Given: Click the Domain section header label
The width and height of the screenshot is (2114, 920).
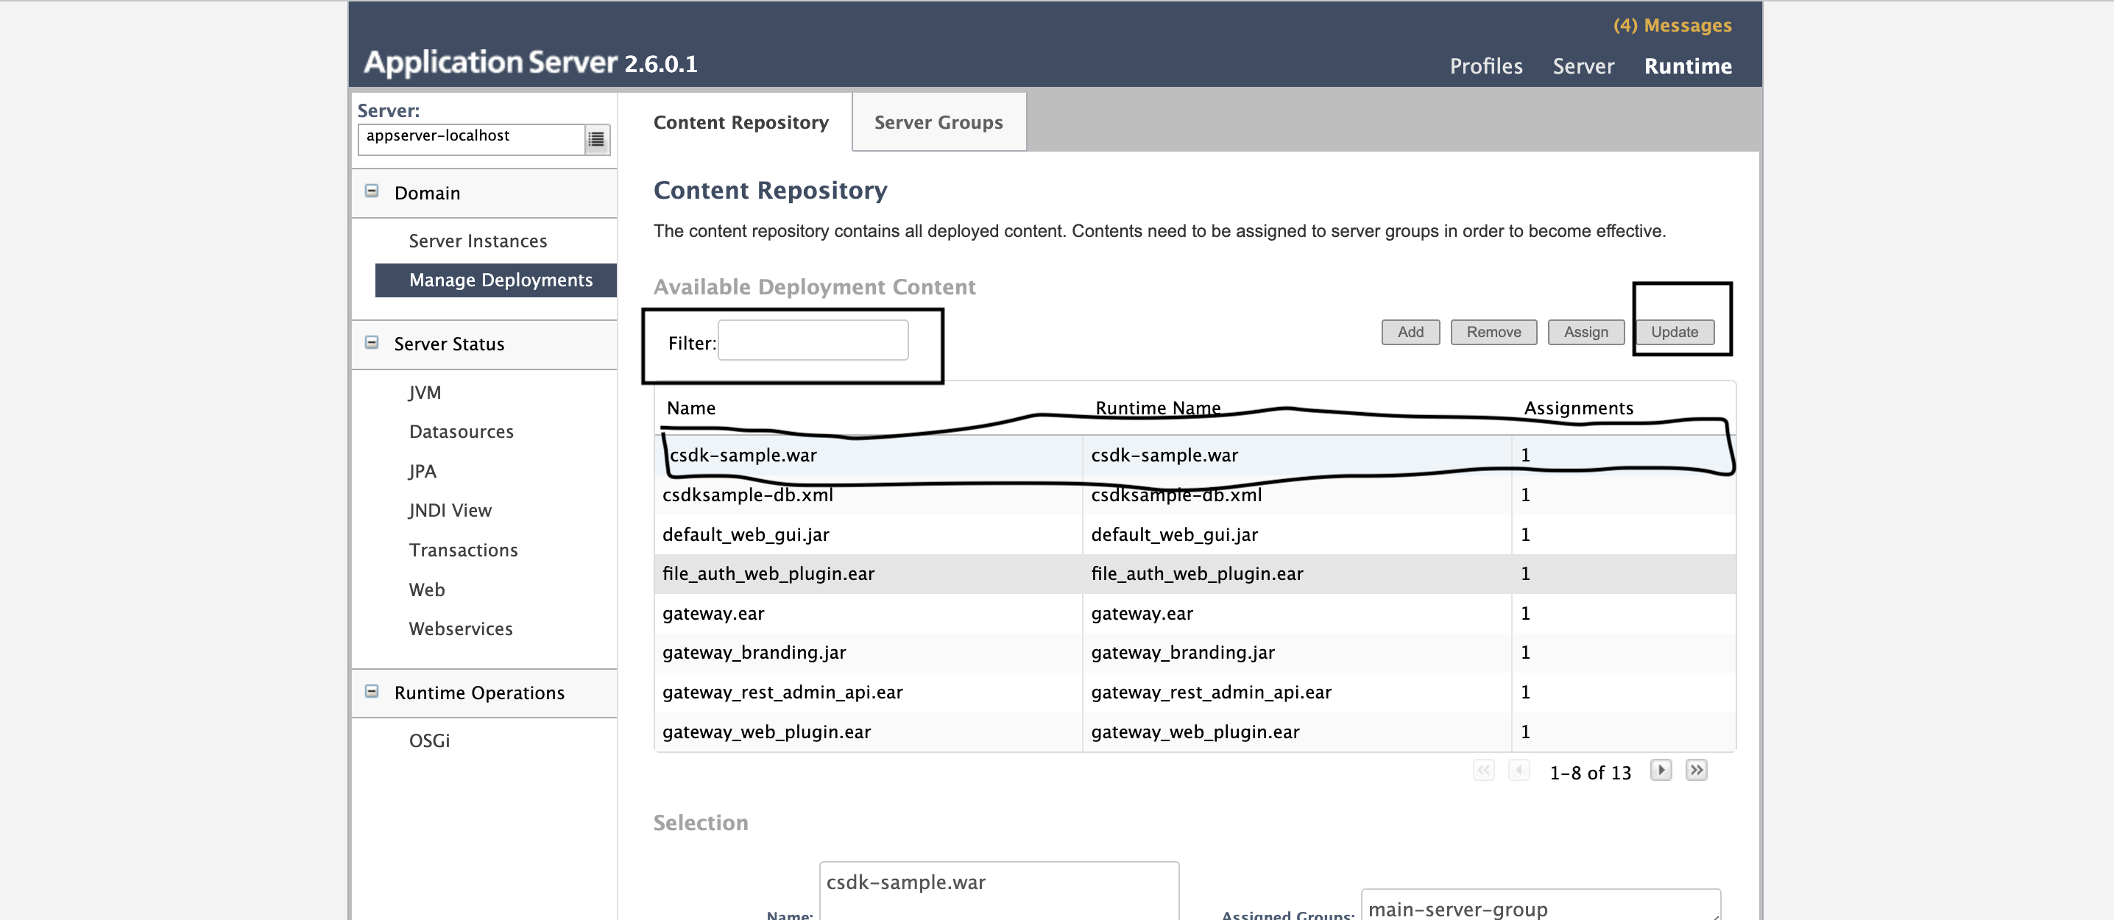Looking at the screenshot, I should pos(427,193).
